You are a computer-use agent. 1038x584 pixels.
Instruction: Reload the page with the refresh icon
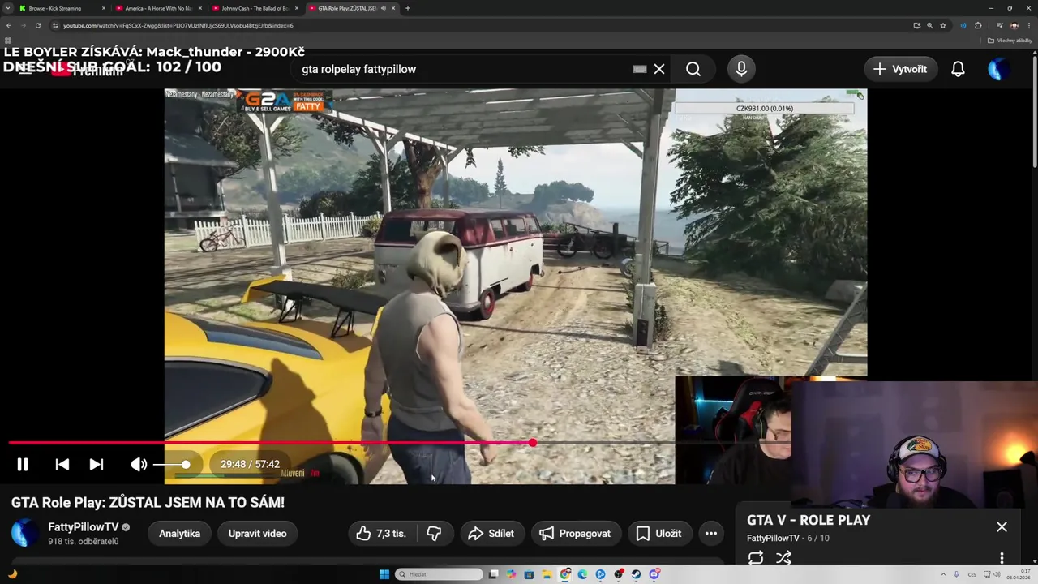(x=37, y=25)
